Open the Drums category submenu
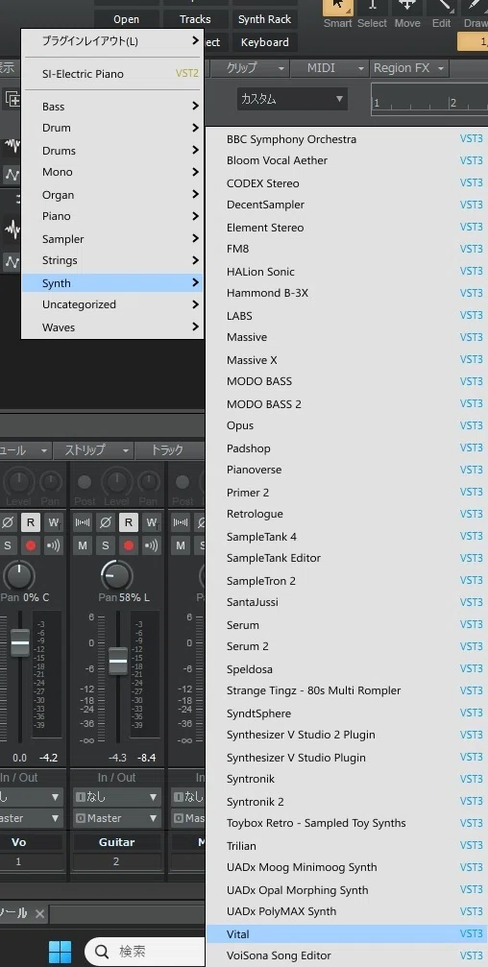 click(112, 151)
